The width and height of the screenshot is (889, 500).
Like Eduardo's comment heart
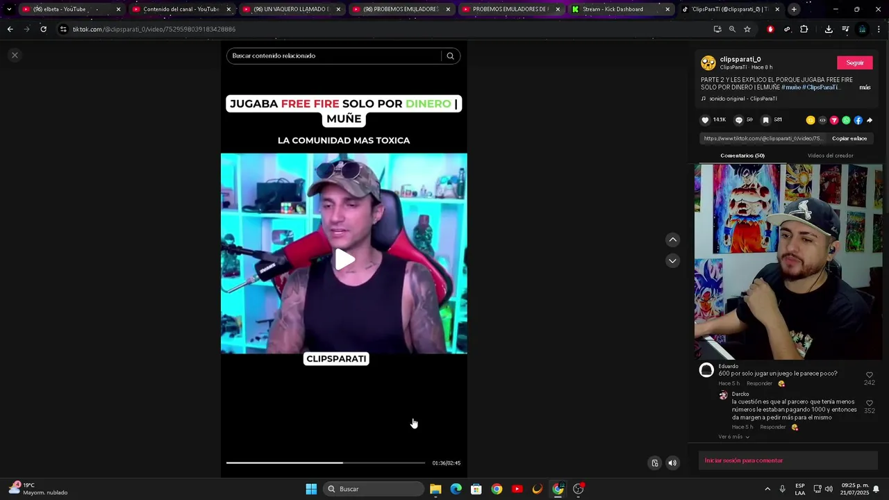(x=869, y=375)
